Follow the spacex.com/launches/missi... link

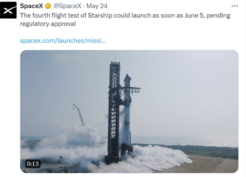click(63, 40)
